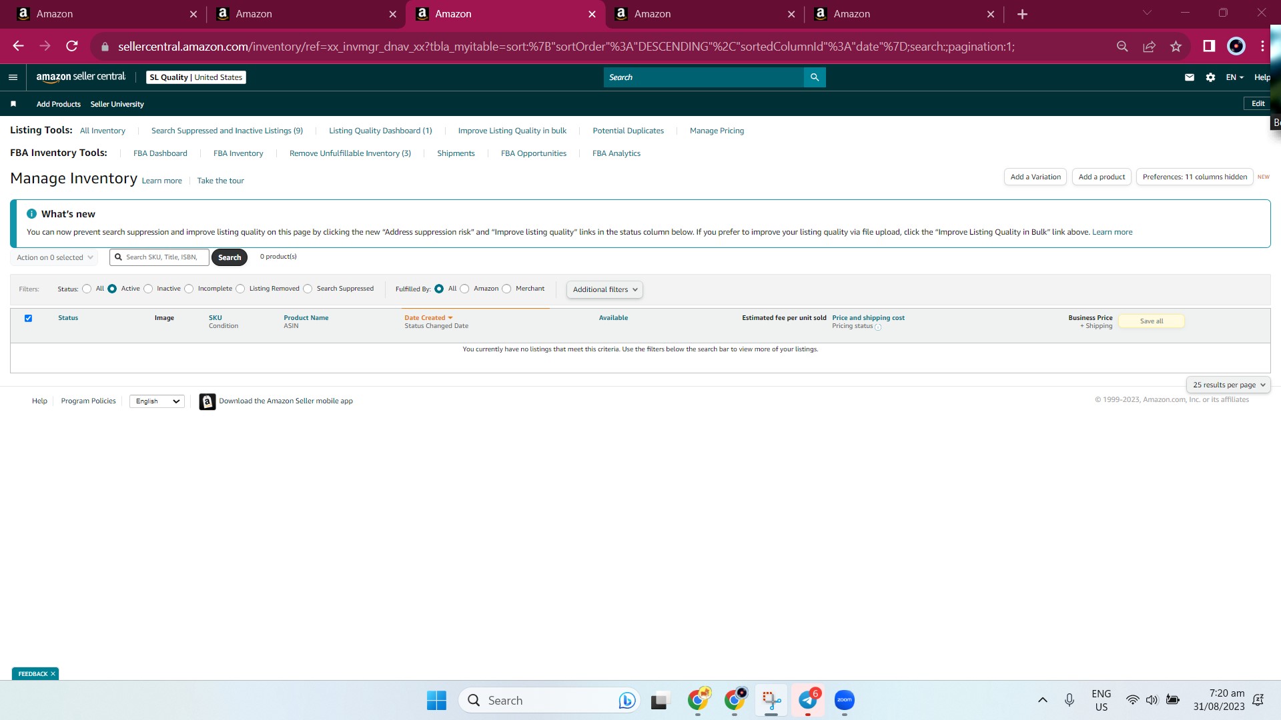
Task: Open the browser tab search chevron
Action: [1147, 13]
